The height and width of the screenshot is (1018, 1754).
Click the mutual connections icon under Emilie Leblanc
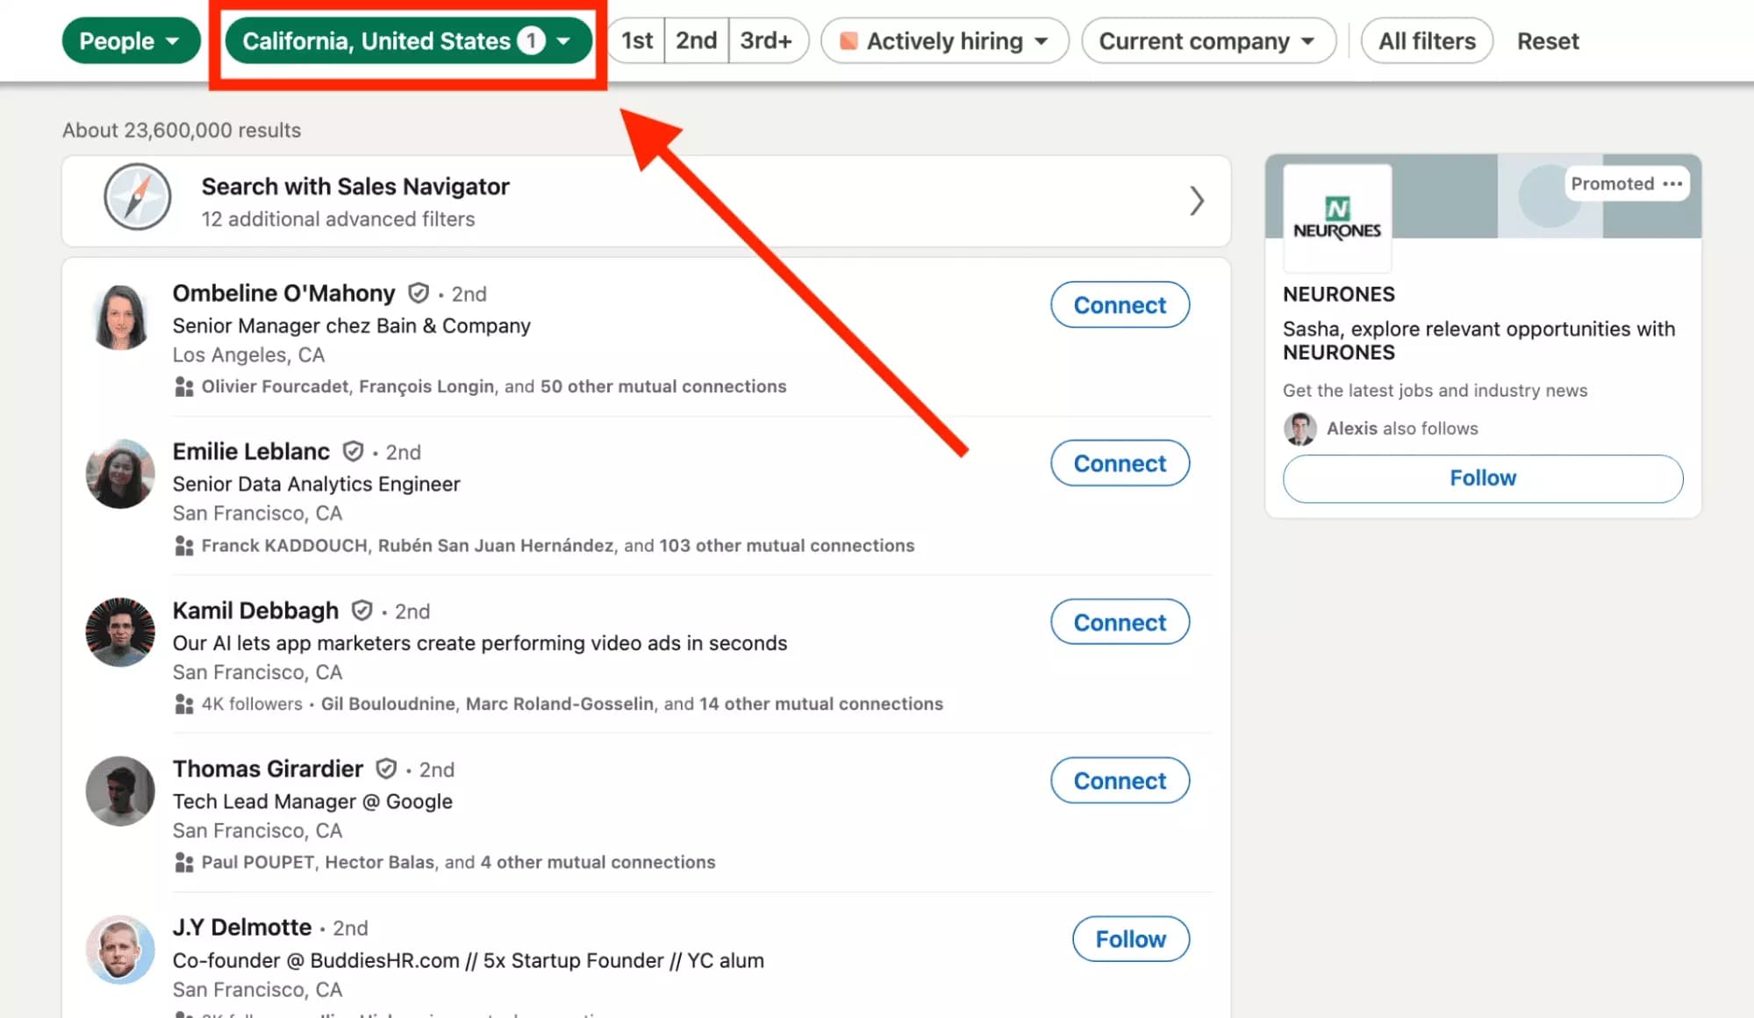tap(183, 545)
